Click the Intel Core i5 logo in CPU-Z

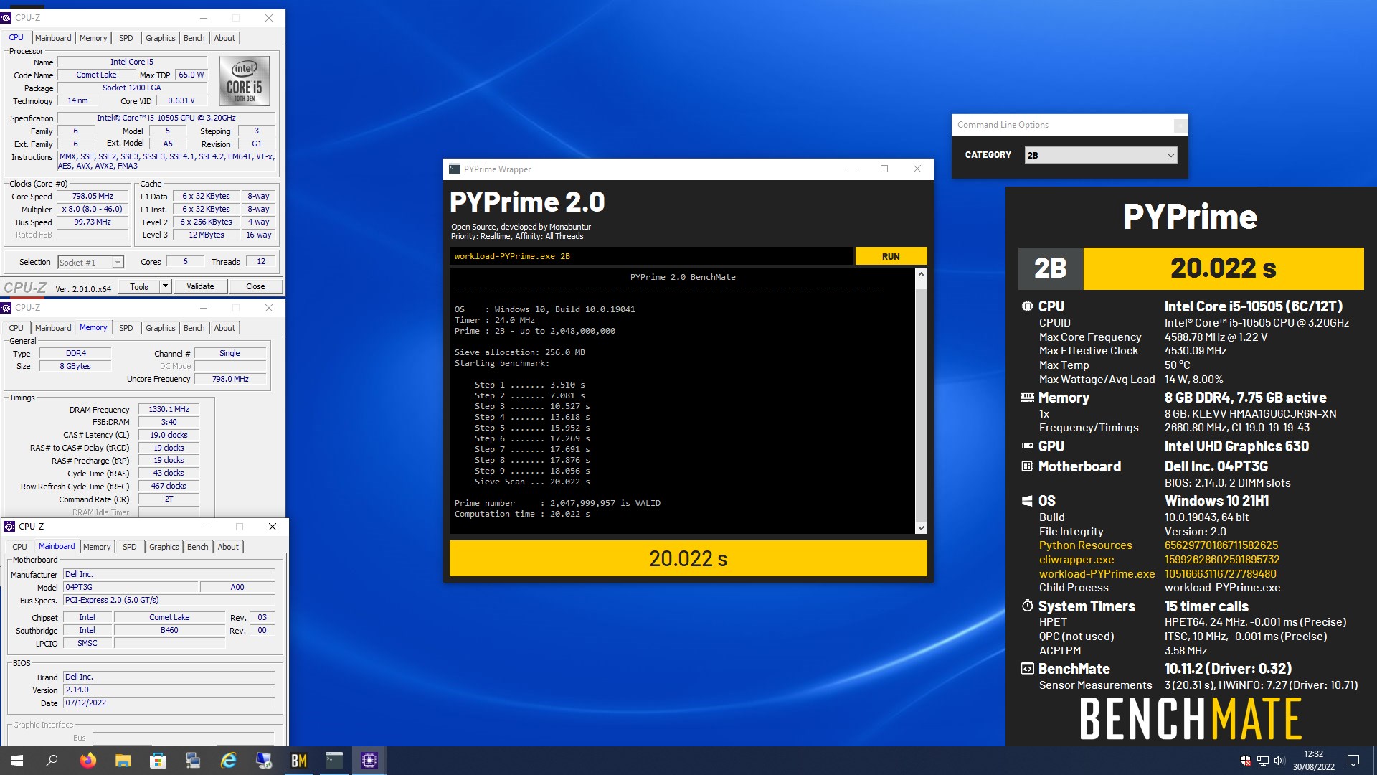click(x=245, y=81)
